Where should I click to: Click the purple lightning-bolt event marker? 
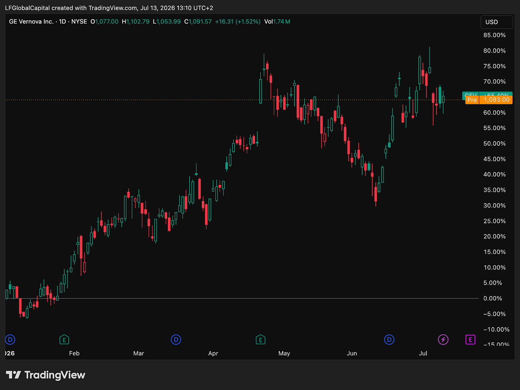coord(443,340)
